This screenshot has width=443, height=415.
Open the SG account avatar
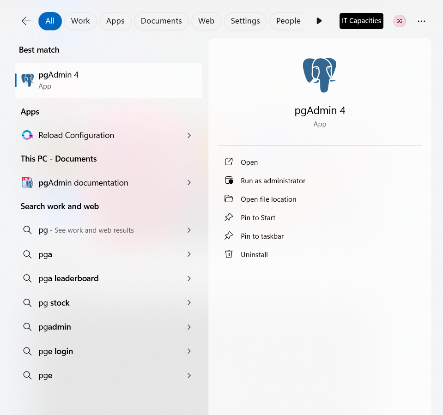click(x=399, y=21)
